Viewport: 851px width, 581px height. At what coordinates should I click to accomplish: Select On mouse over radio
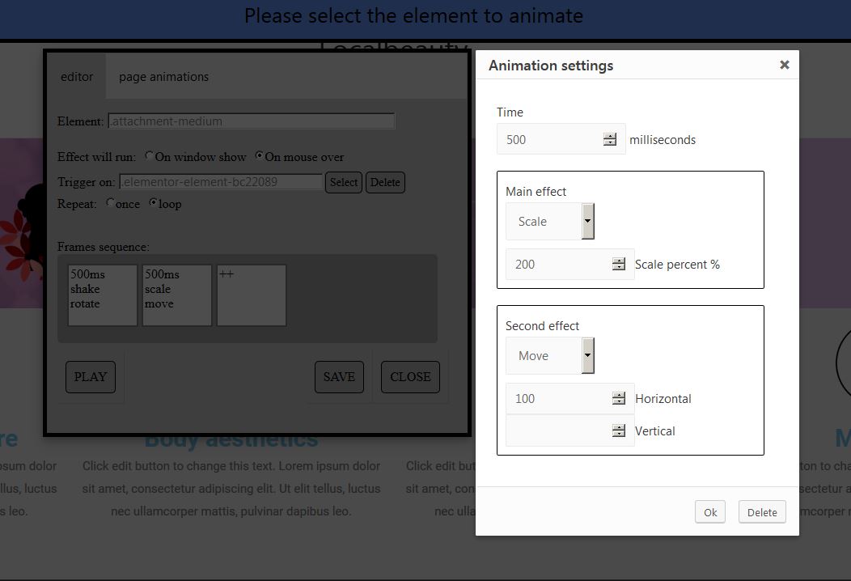(x=260, y=156)
